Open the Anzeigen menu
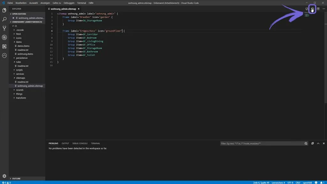Screen dimensions: 327x184 point(45,3)
